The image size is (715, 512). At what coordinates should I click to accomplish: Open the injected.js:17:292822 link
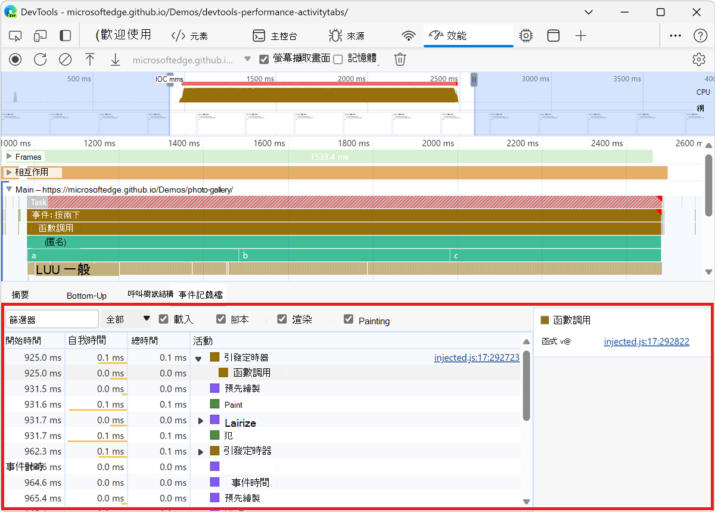[x=646, y=342]
